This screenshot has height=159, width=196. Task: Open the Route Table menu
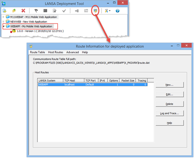tap(37, 52)
